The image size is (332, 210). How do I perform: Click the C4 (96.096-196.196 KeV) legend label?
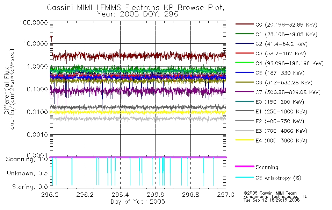click(x=290, y=63)
